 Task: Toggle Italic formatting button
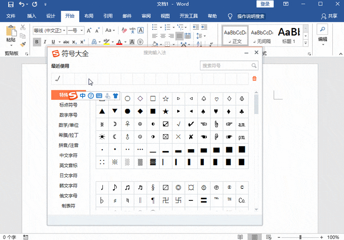(45, 42)
